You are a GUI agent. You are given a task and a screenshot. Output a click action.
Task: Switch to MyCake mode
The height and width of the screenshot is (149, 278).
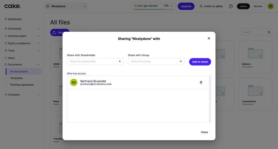258,6
